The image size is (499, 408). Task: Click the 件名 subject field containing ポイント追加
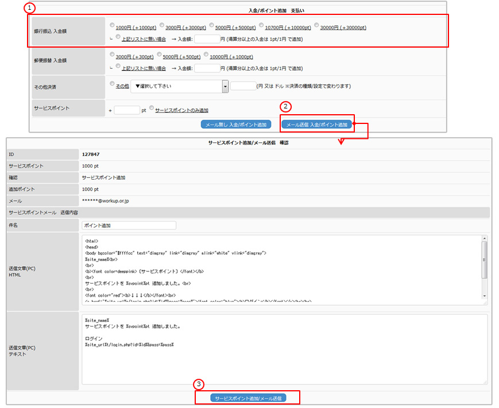click(129, 226)
